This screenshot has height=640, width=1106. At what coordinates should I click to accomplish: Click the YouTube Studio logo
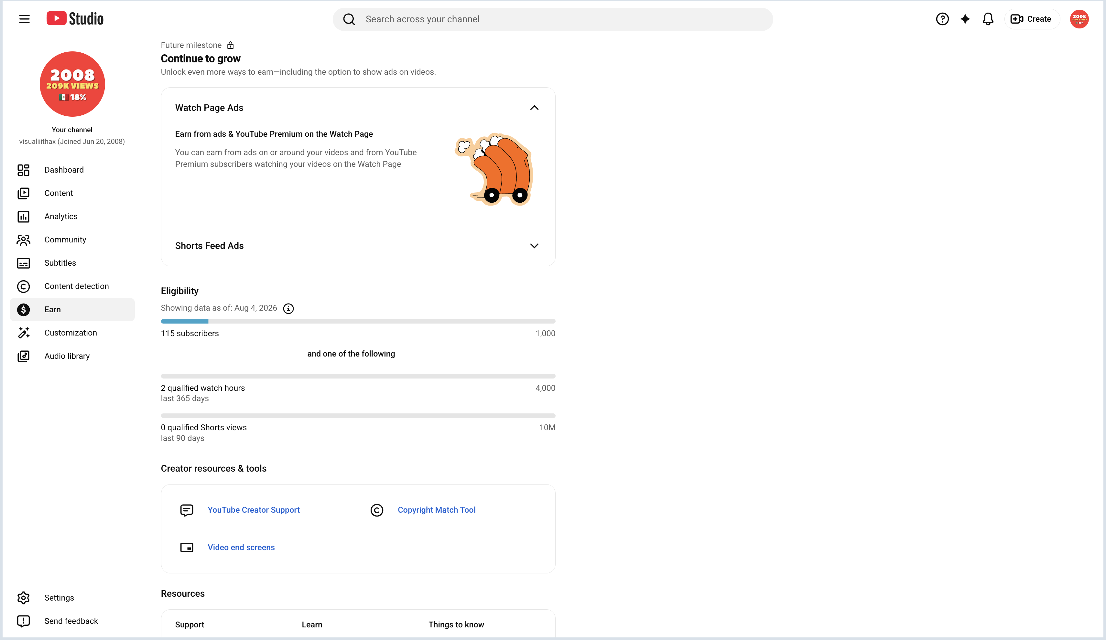coord(75,19)
